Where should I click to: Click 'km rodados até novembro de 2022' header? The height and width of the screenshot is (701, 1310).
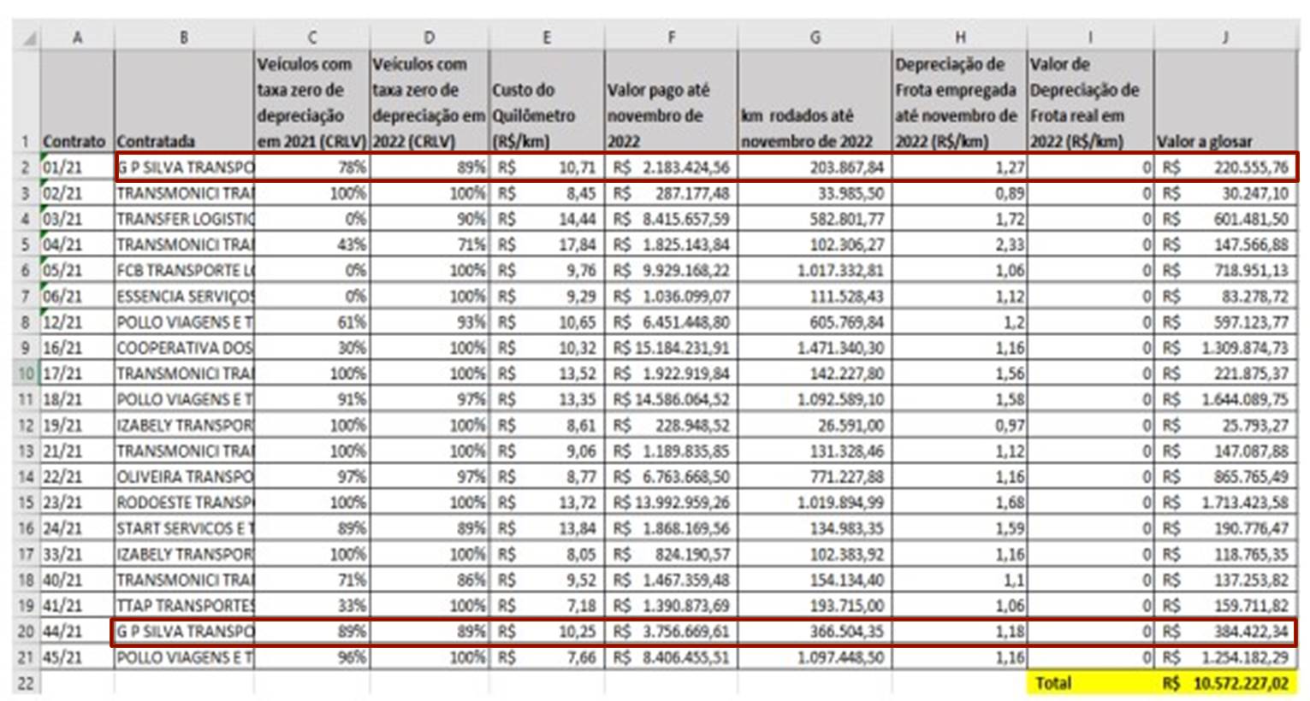(814, 103)
